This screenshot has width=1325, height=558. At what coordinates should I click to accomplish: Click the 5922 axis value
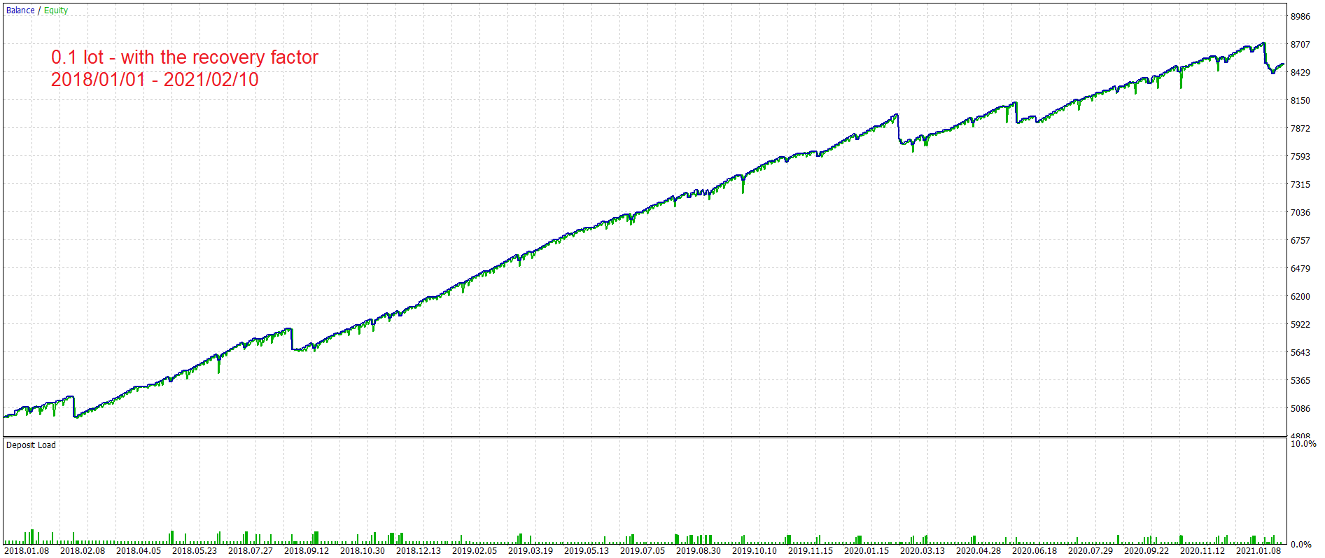pos(1301,325)
